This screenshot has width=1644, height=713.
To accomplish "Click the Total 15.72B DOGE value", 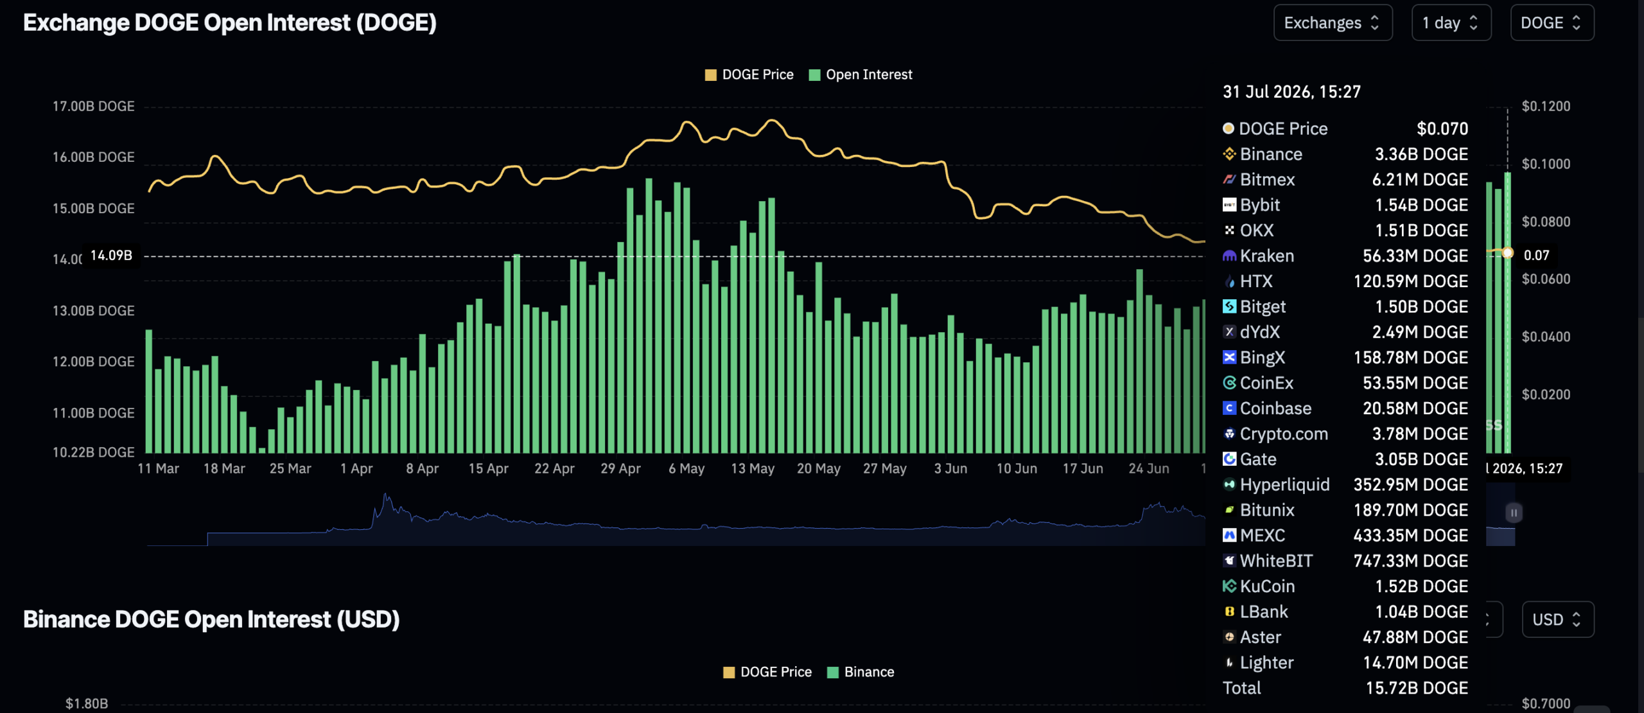I will pos(1417,688).
